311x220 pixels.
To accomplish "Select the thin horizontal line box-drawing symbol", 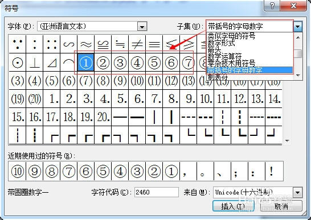I will (x=120, y=117).
